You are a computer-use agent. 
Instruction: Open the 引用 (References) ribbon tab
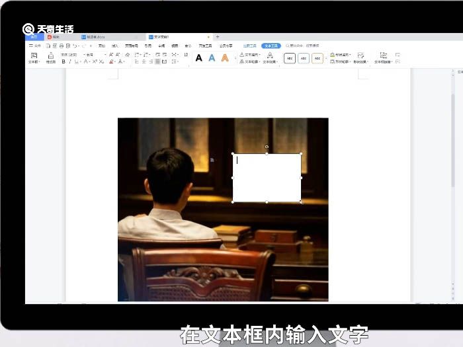click(x=148, y=46)
